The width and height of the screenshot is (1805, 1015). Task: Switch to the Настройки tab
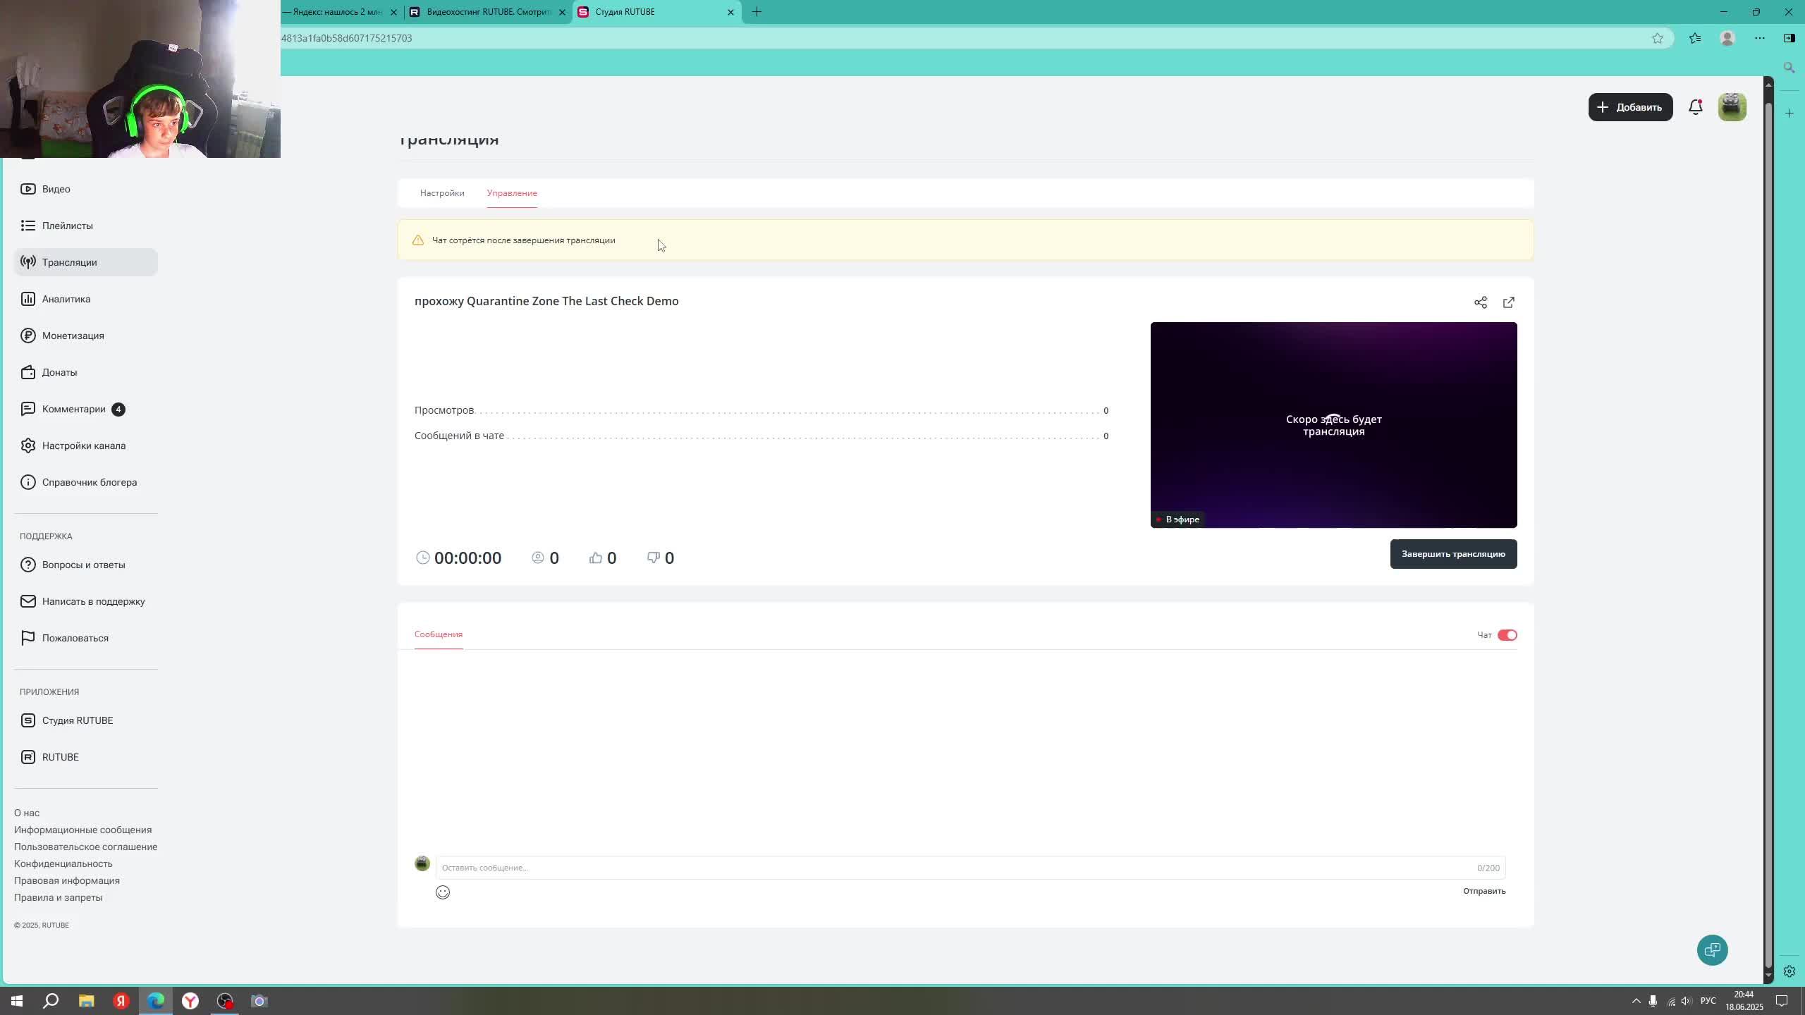pos(442,193)
